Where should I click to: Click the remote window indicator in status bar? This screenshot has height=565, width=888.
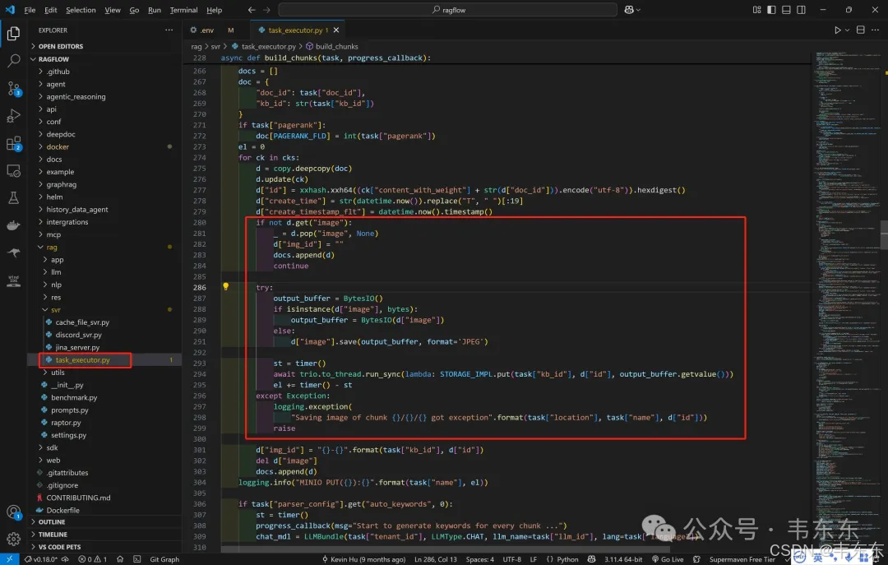[10, 559]
